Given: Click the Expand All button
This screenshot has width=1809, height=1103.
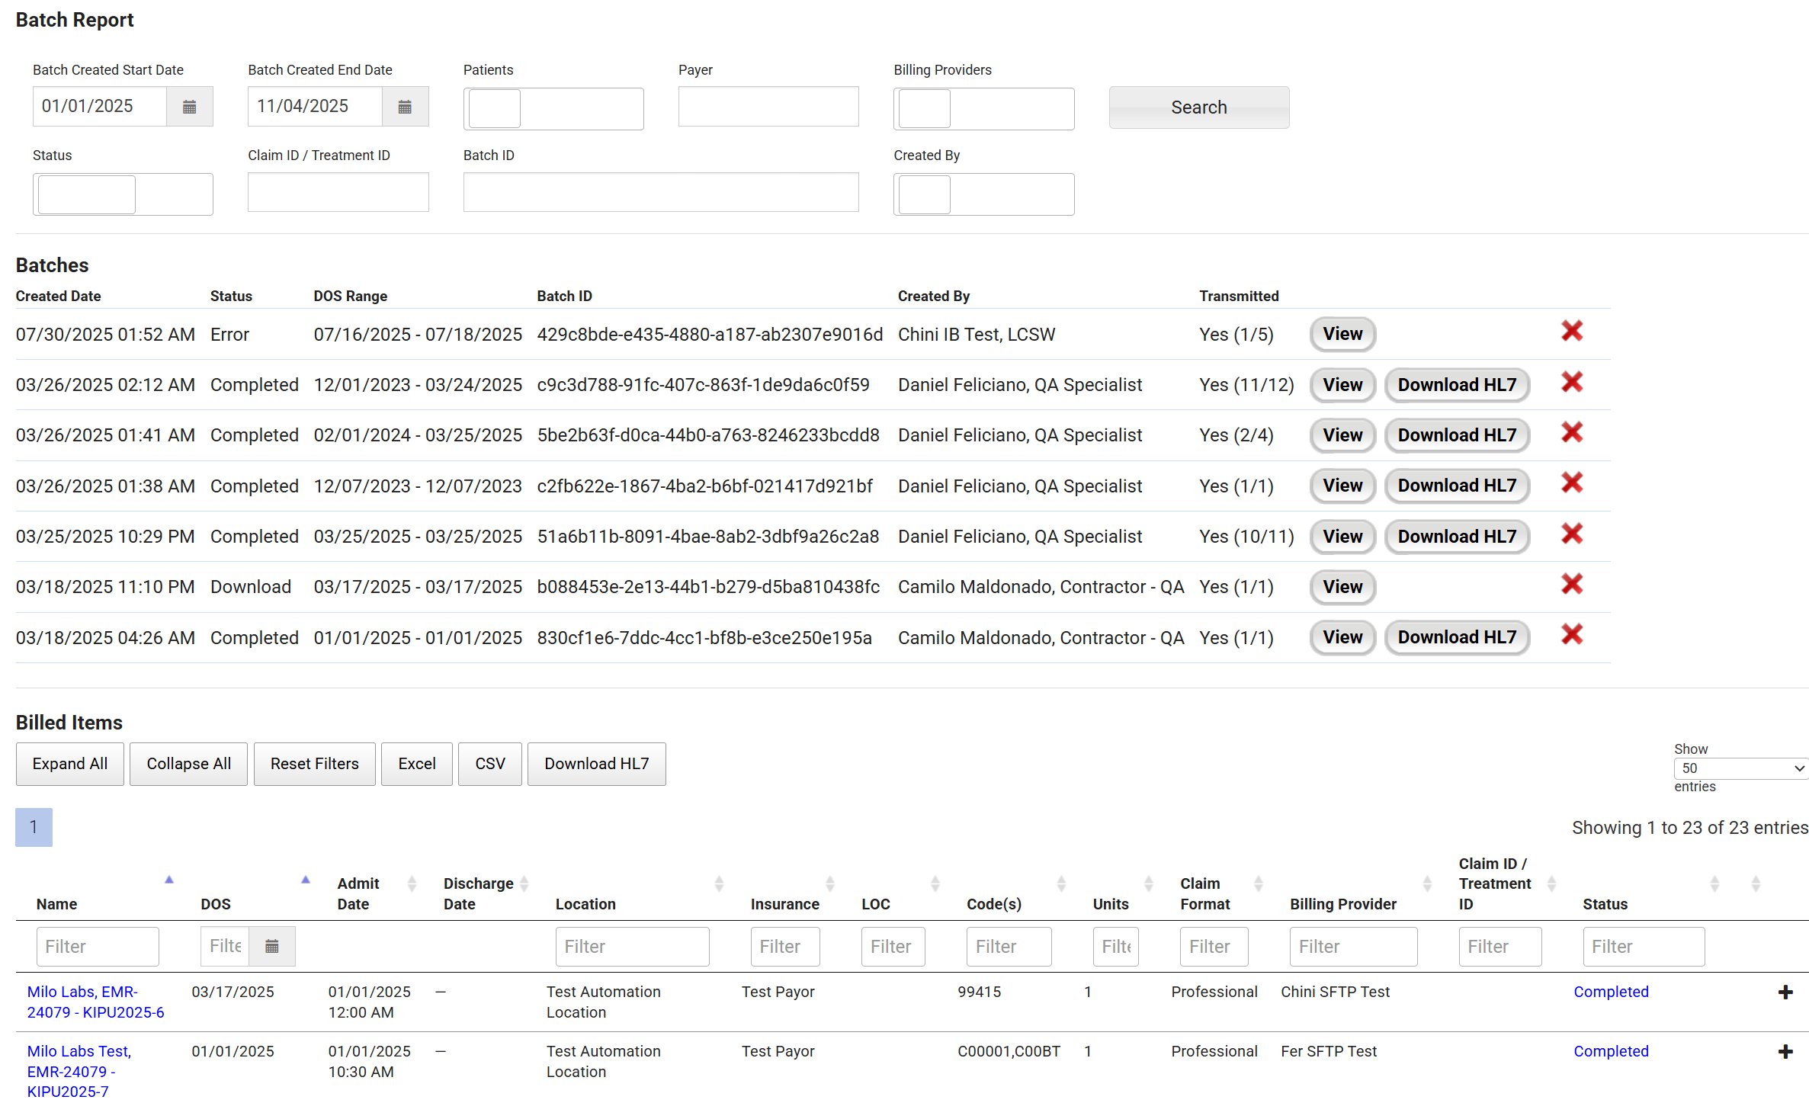Looking at the screenshot, I should point(69,764).
